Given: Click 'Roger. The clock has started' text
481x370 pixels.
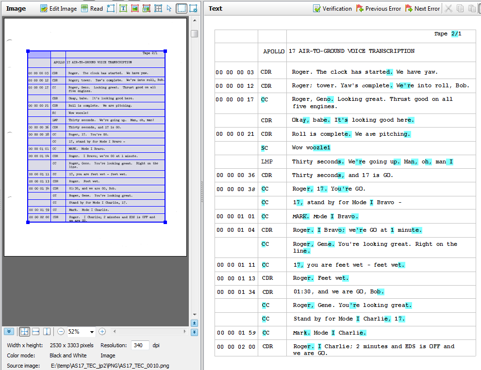Looking at the screenshot, I should pyautogui.click(x=342, y=72).
